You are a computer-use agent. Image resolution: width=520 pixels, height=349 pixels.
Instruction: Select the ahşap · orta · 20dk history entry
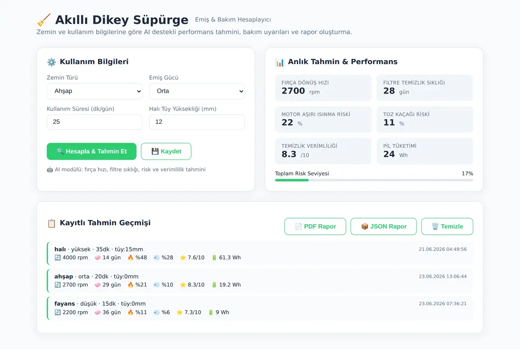pyautogui.click(x=260, y=281)
